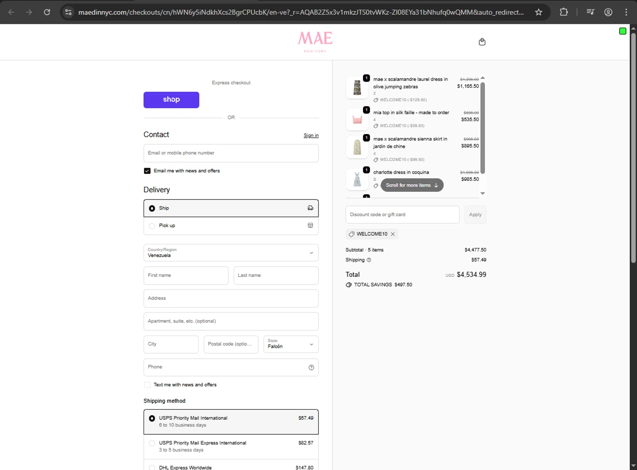Click the MAE New York logo
Viewport: 637px width, 470px height.
point(315,42)
